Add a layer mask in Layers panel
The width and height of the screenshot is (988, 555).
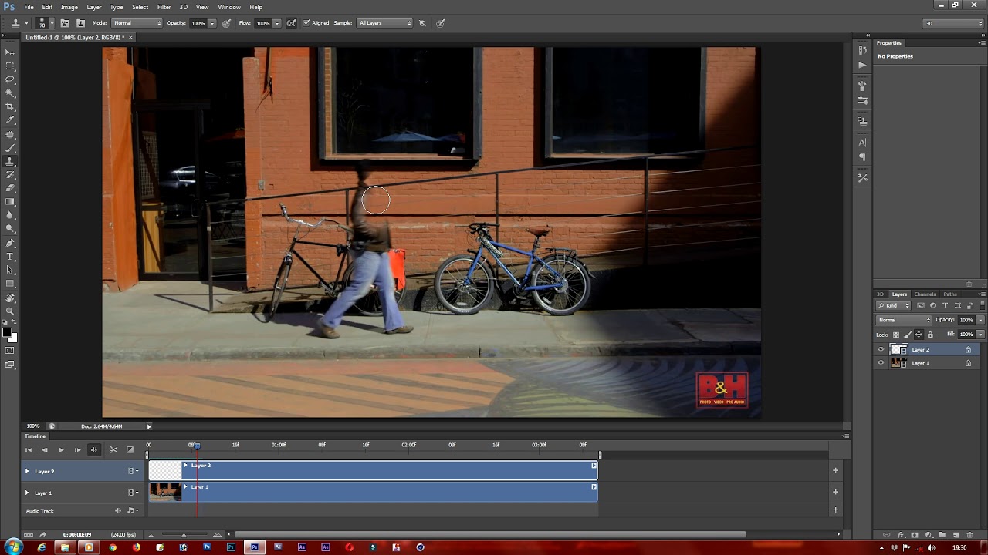[x=915, y=535]
